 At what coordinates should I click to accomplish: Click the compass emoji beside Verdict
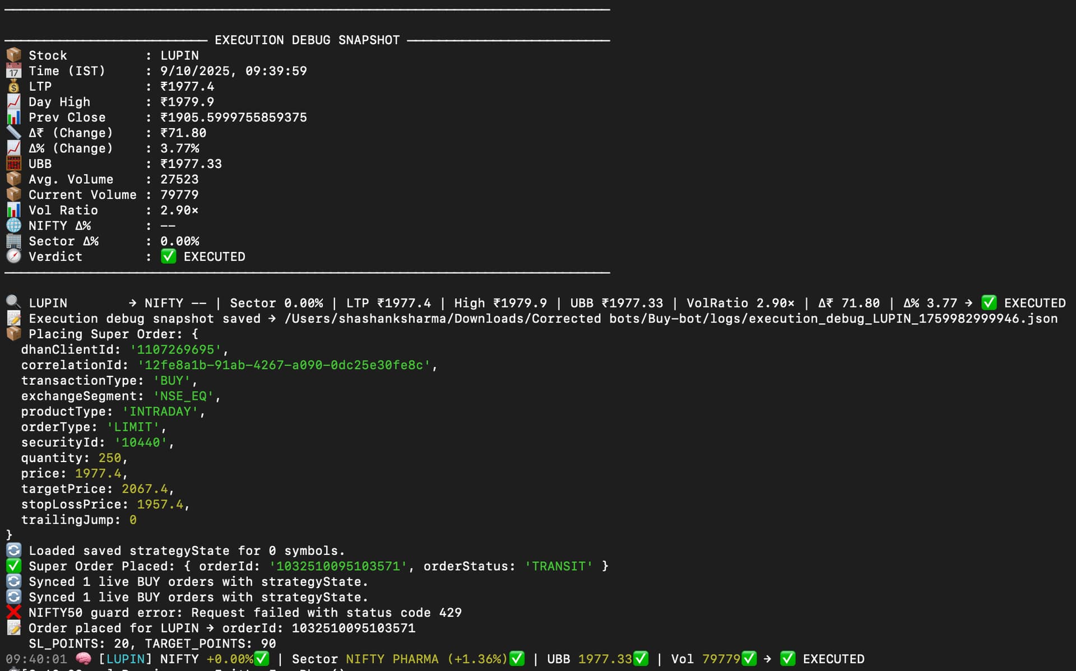point(13,256)
